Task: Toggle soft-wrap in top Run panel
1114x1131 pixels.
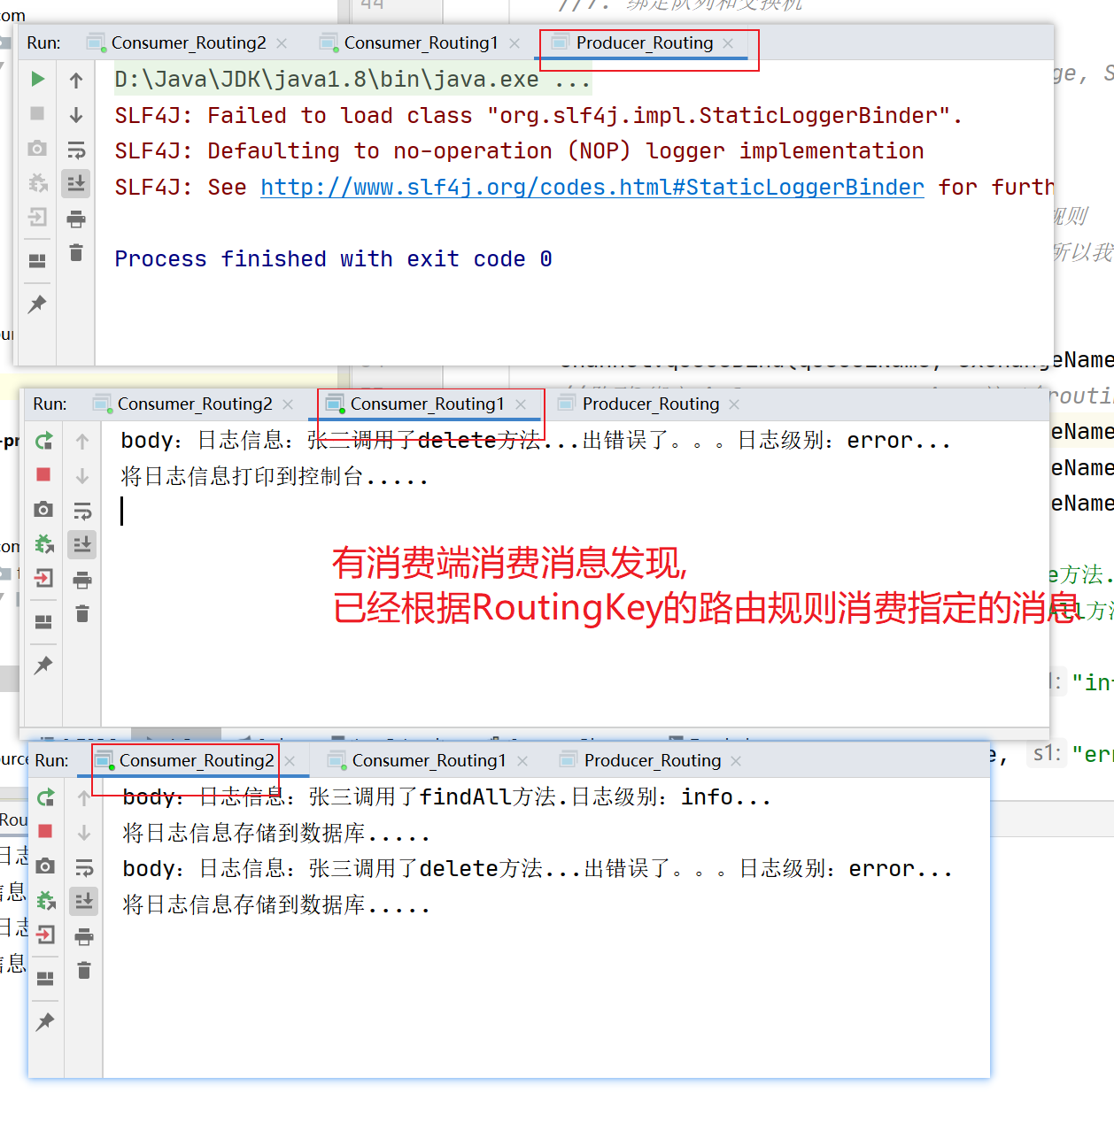Action: (76, 150)
